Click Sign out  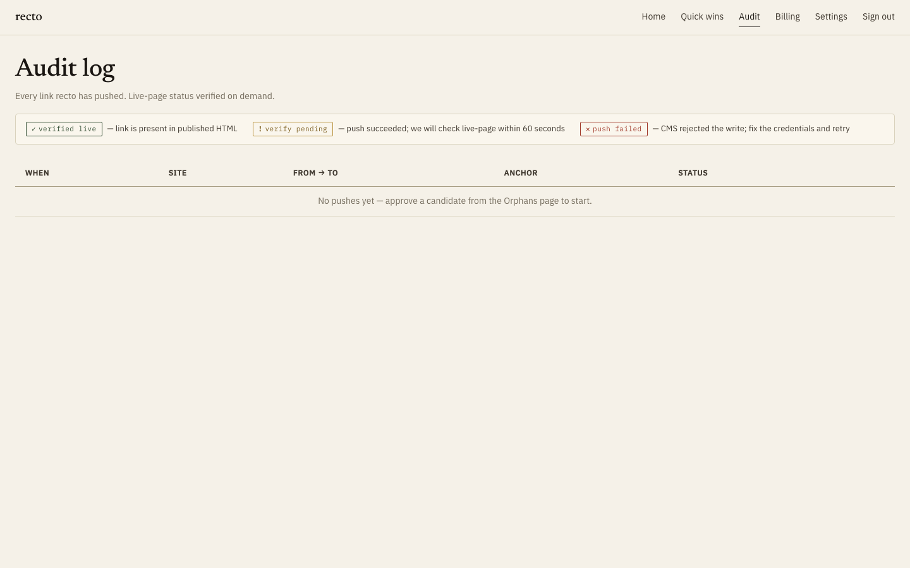click(x=878, y=16)
